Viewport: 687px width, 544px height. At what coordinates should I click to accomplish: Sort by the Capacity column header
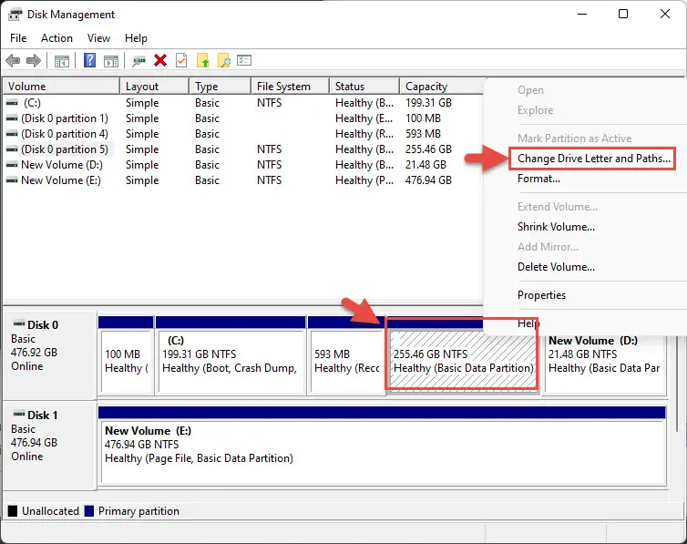click(x=442, y=87)
